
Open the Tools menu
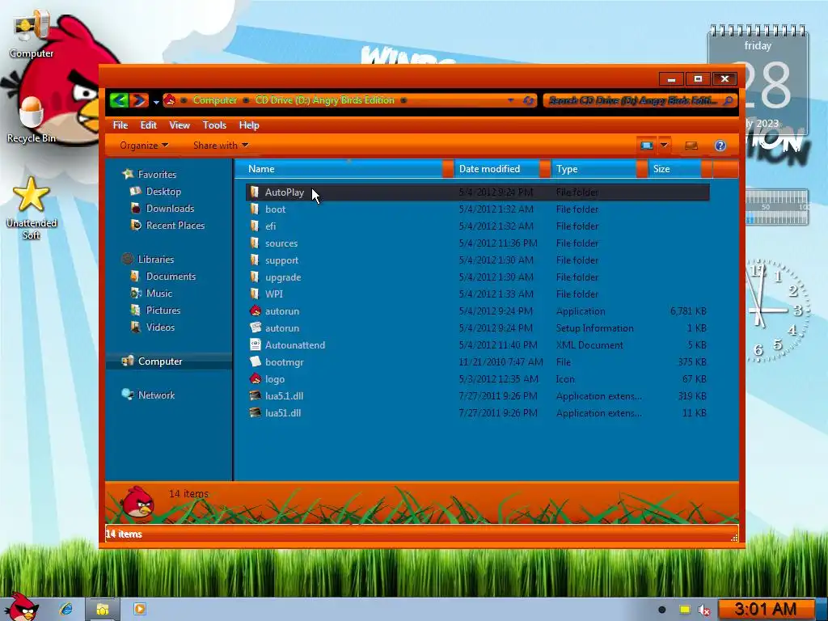(214, 125)
